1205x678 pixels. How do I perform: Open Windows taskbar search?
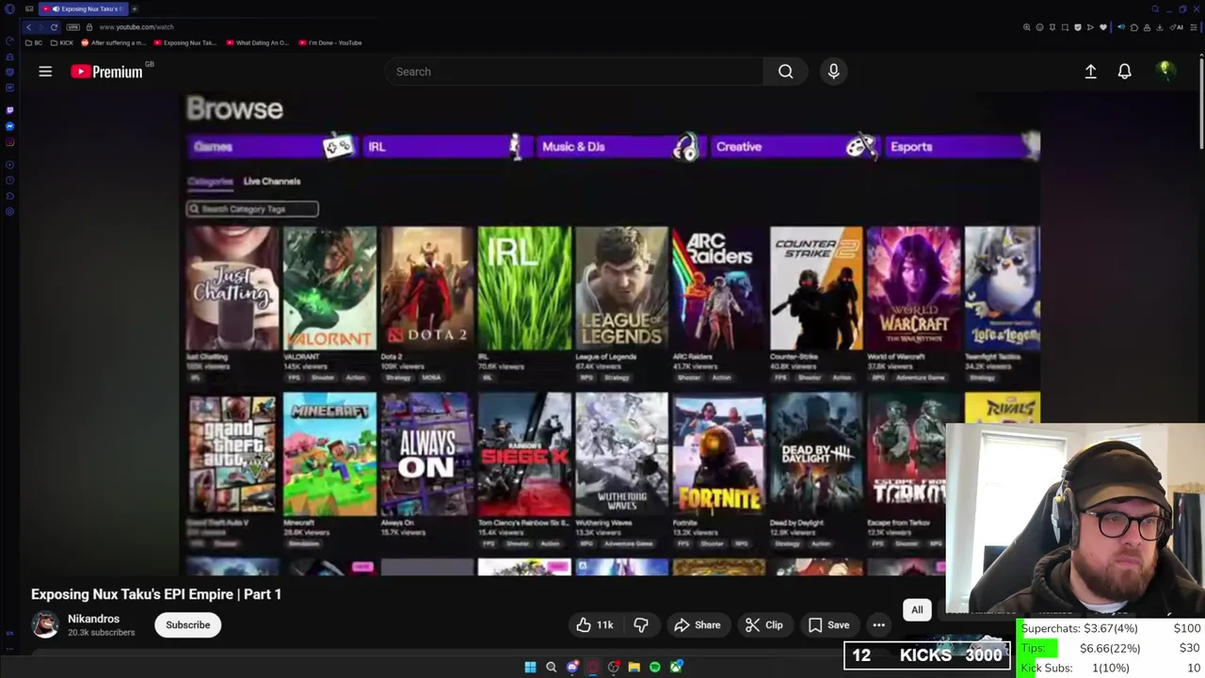point(552,667)
